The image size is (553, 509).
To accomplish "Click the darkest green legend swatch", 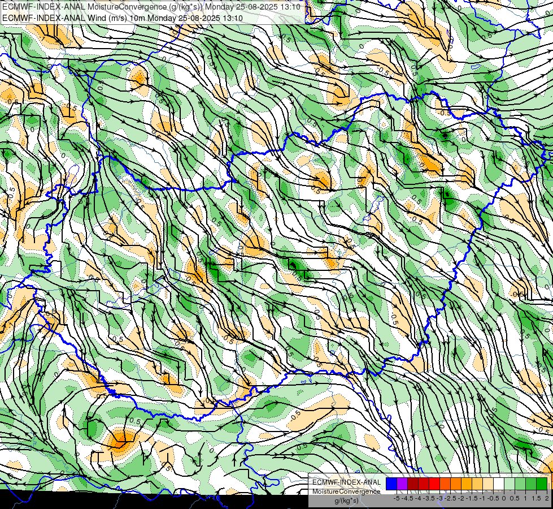I will [541, 484].
